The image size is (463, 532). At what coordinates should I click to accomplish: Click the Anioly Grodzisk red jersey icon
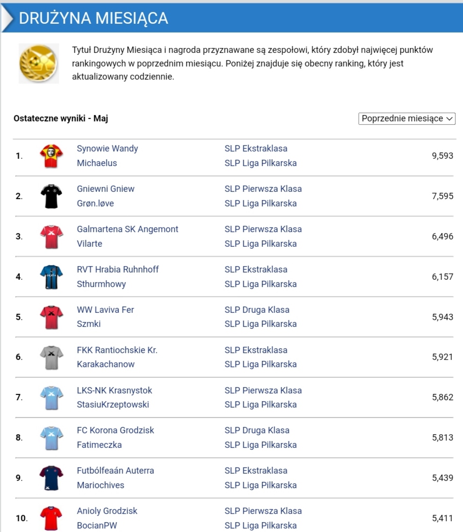click(x=51, y=518)
